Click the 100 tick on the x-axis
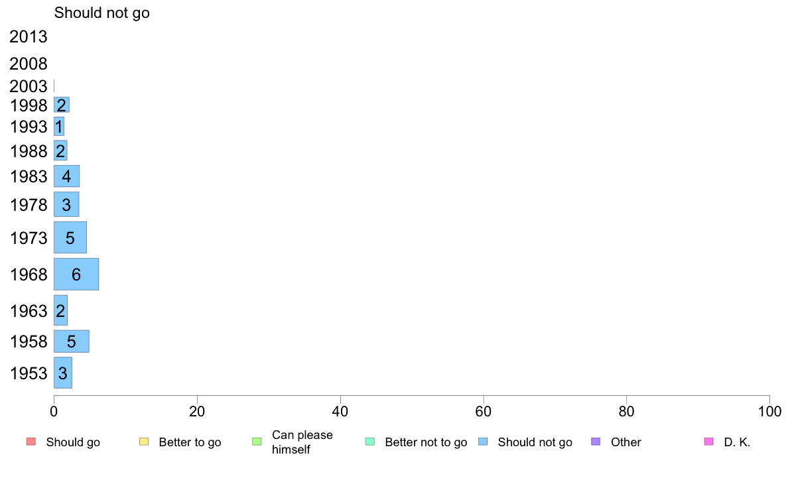Image resolution: width=788 pixels, height=488 pixels. point(769,412)
